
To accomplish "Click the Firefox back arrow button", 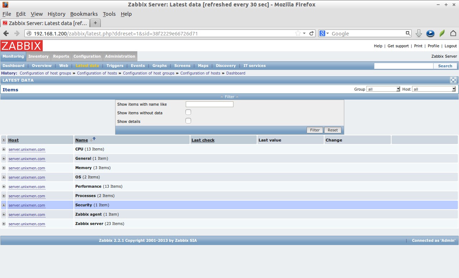I will (6, 33).
